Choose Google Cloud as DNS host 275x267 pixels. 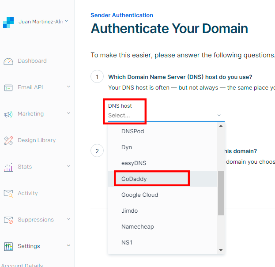pos(139,195)
